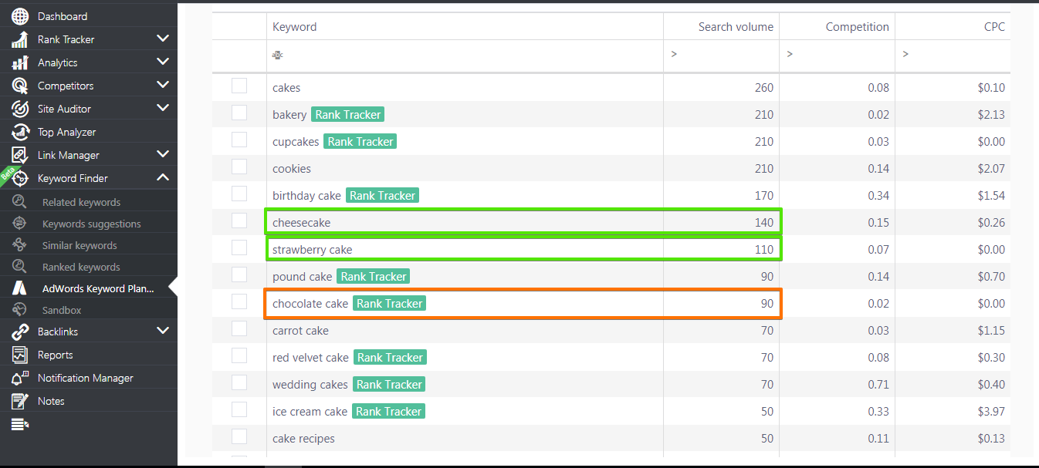This screenshot has height=468, width=1039.
Task: Click the Site Auditor icon
Action: (x=20, y=109)
